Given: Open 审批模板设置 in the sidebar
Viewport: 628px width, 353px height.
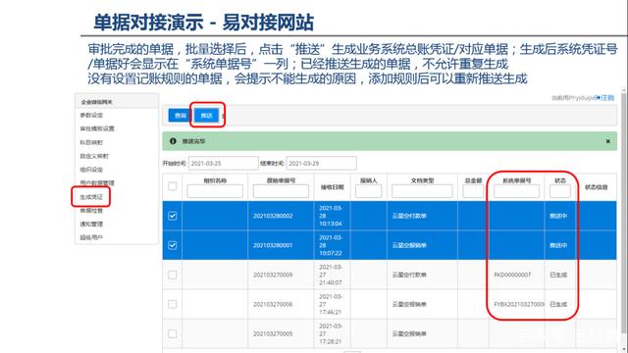Looking at the screenshot, I should tap(97, 128).
